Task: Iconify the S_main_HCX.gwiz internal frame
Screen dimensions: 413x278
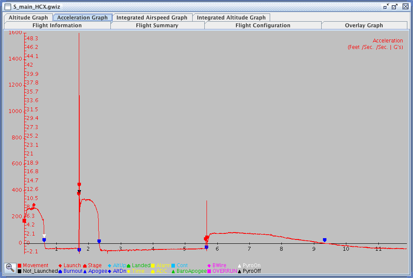Action: pos(386,6)
